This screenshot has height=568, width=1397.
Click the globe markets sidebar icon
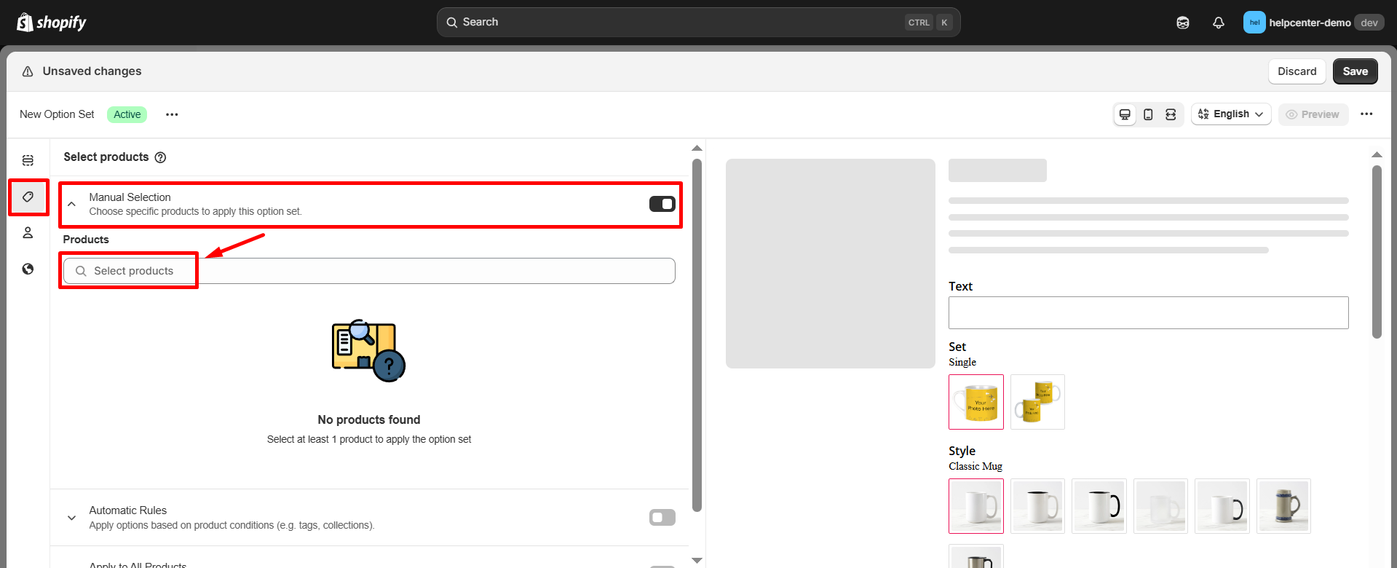click(28, 269)
